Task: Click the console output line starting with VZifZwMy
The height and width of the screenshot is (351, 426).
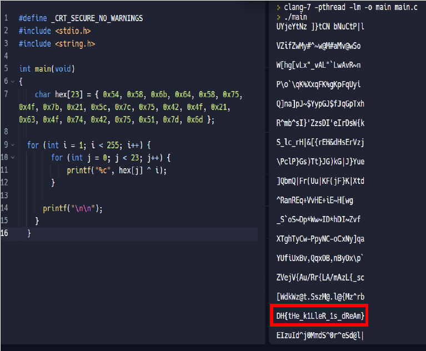Action: point(318,46)
